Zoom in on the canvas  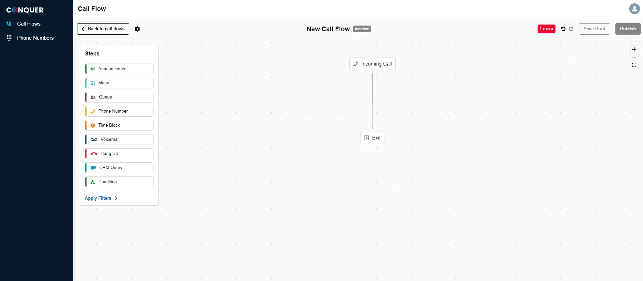pos(634,49)
